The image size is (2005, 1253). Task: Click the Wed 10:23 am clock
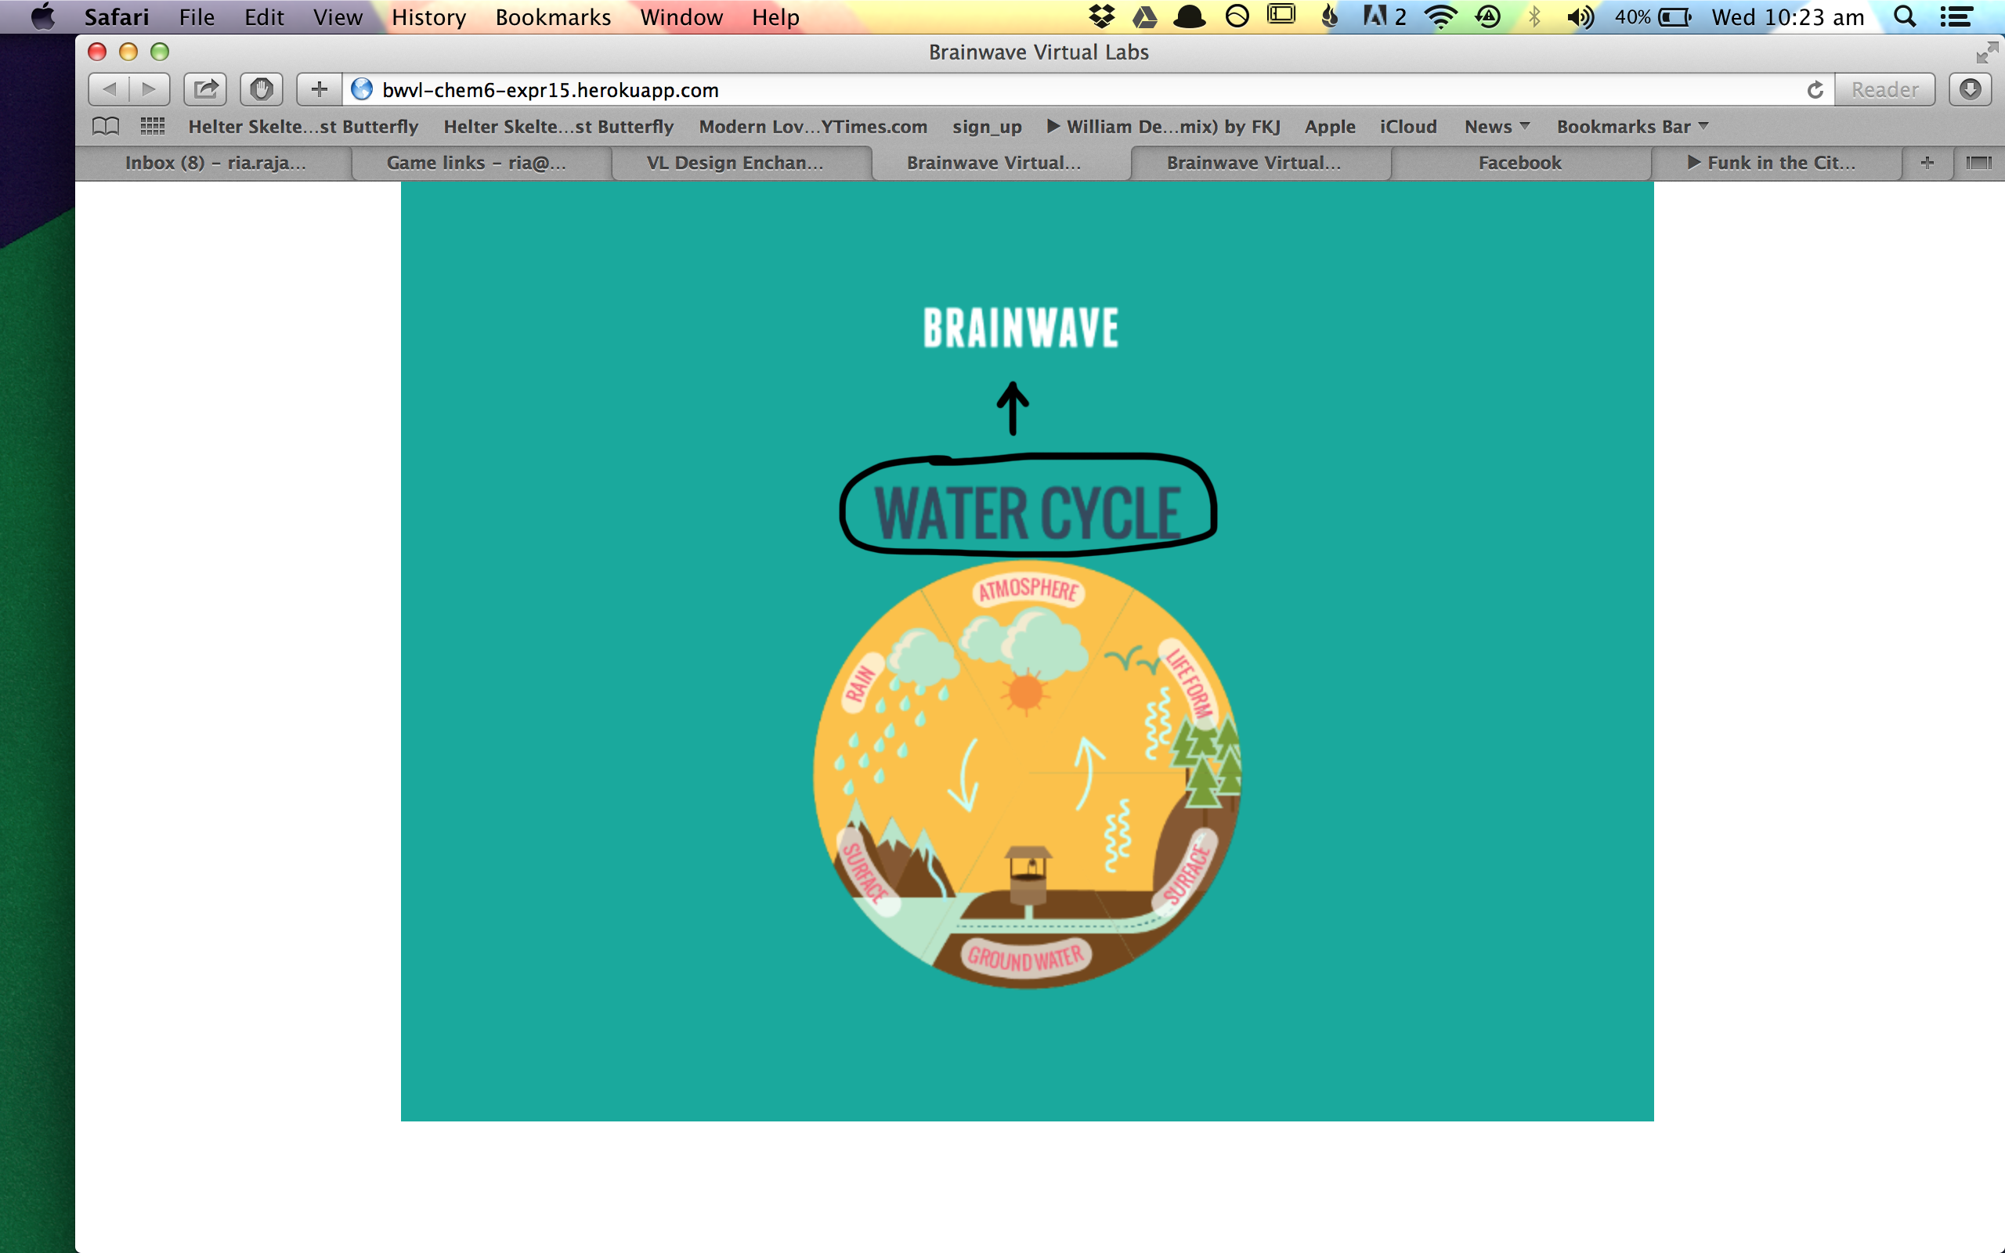(1788, 16)
